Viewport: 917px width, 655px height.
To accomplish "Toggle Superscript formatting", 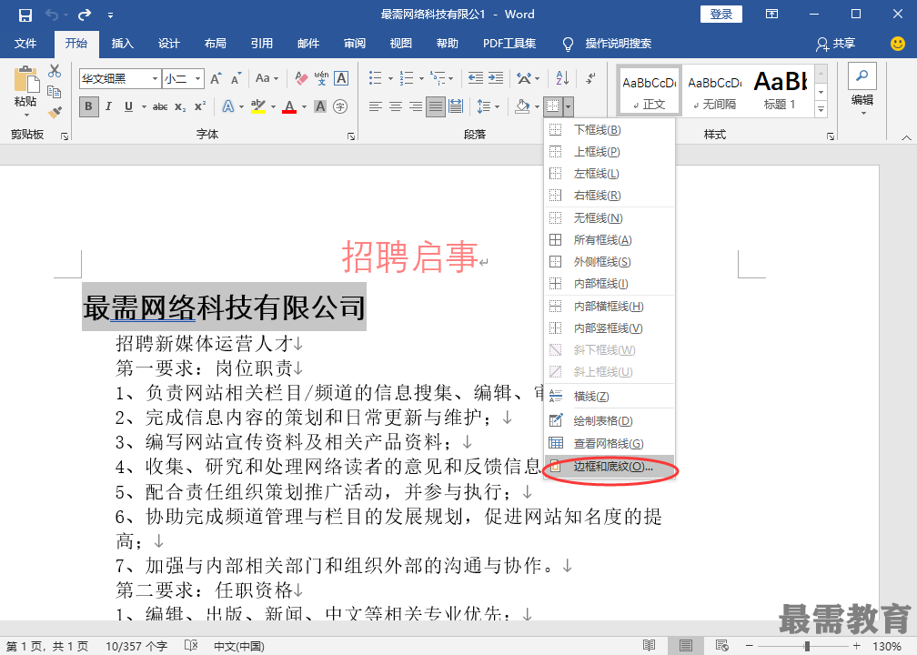I will click(x=200, y=106).
